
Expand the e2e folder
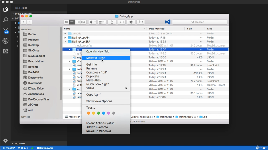click(x=70, y=61)
